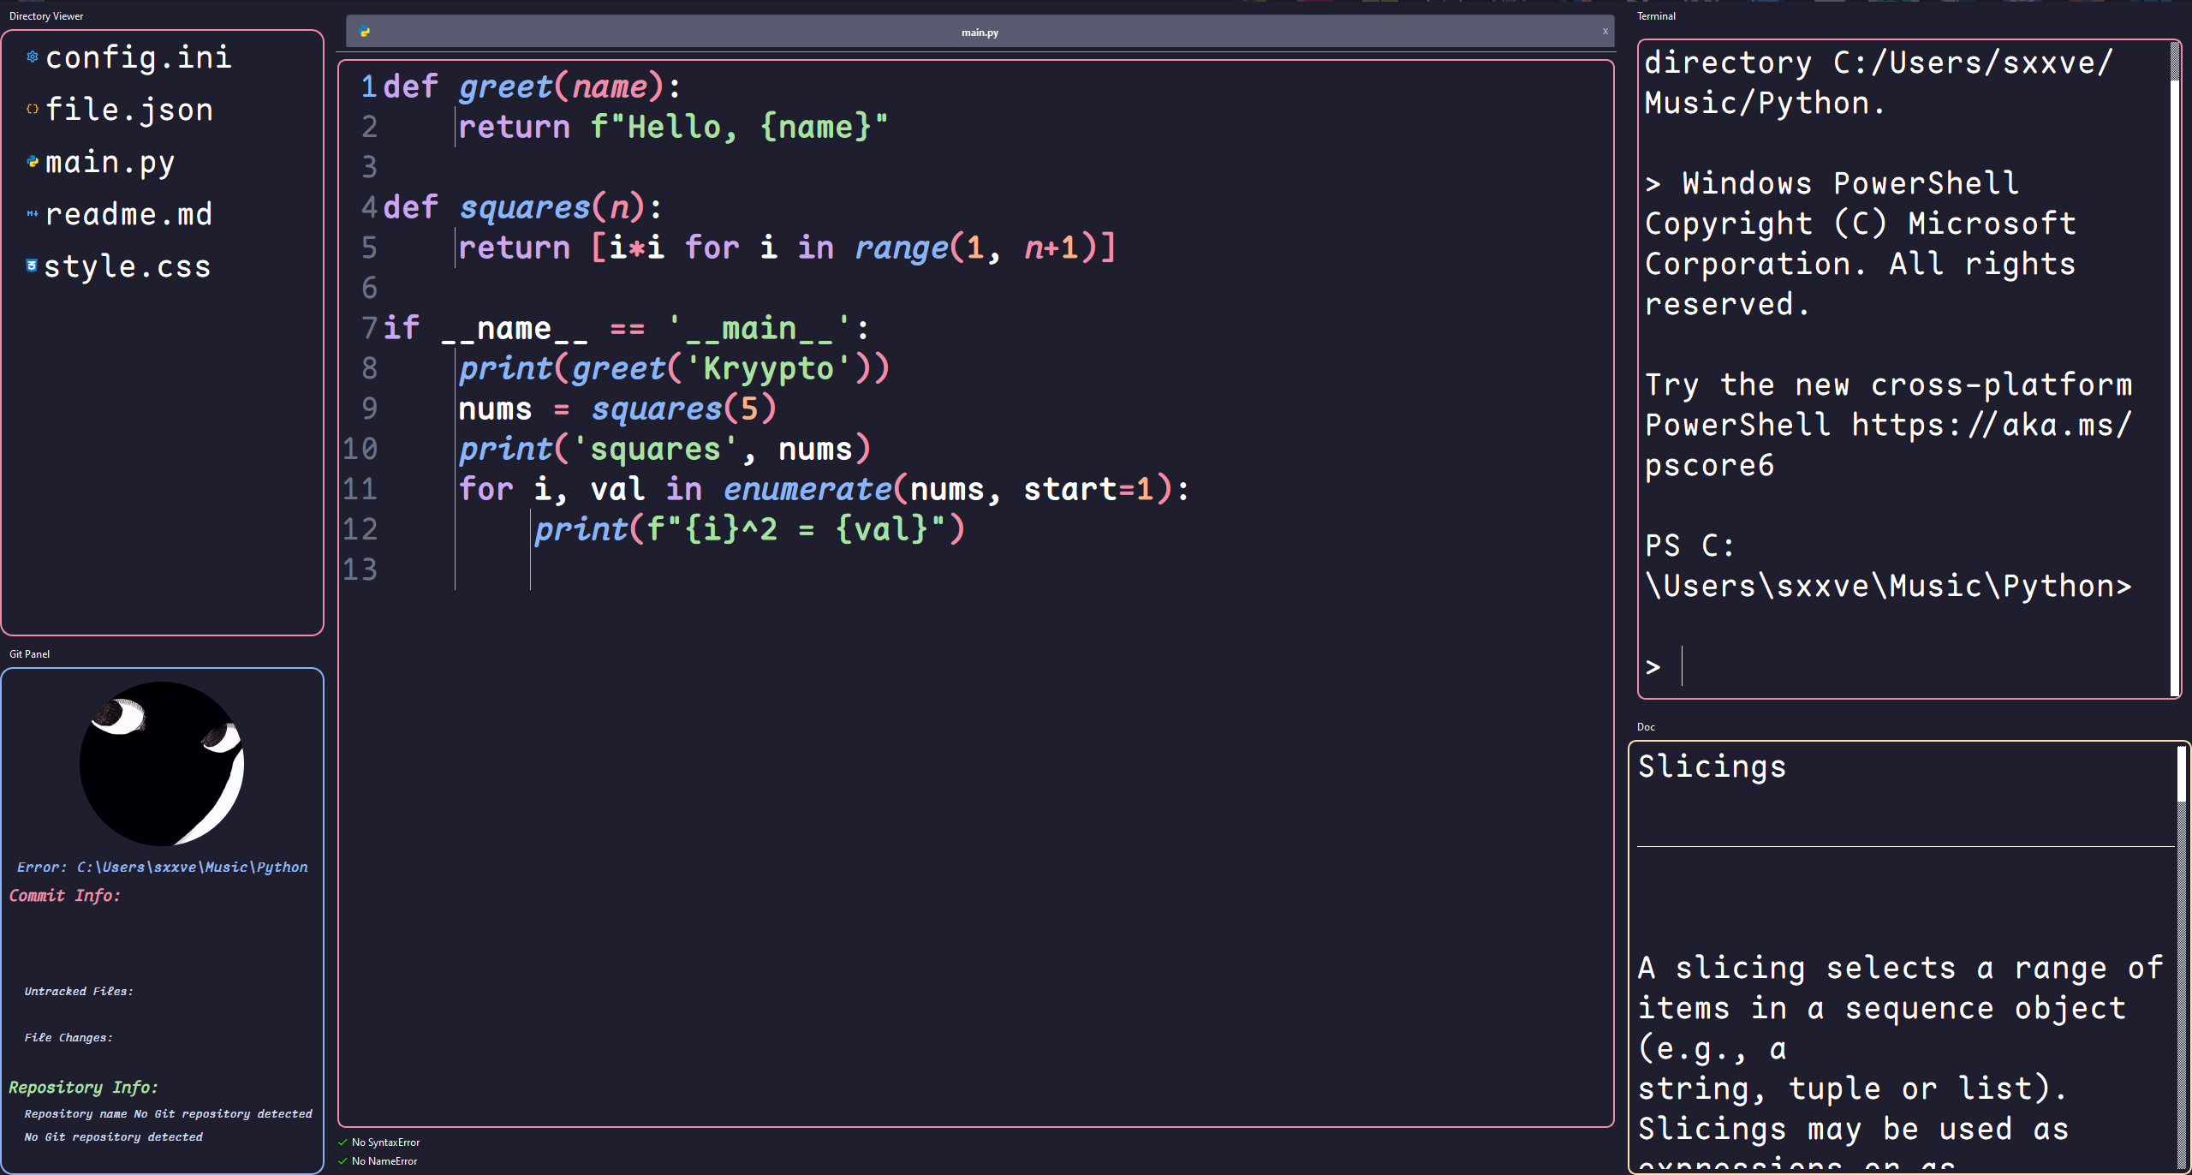Click the black sphere avatar in Git Panel
This screenshot has height=1175, width=2192.
click(x=162, y=763)
